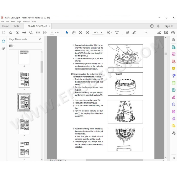Open the search tool in right pane
Image resolution: width=177 pixels, height=177 pixels.
click(x=173, y=40)
